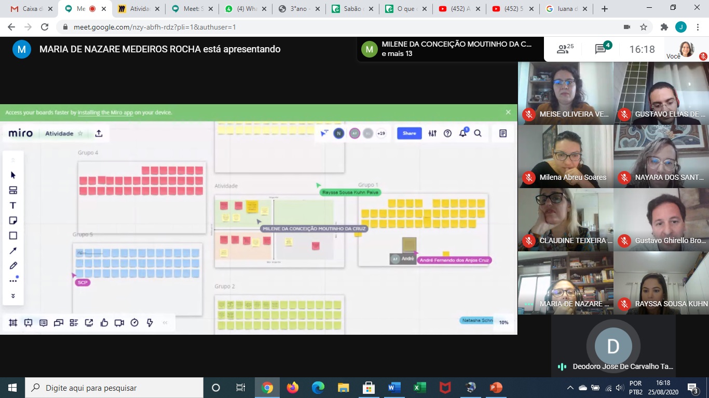The image size is (709, 398).
Task: Start Miro video chat camera icon
Action: point(119,323)
